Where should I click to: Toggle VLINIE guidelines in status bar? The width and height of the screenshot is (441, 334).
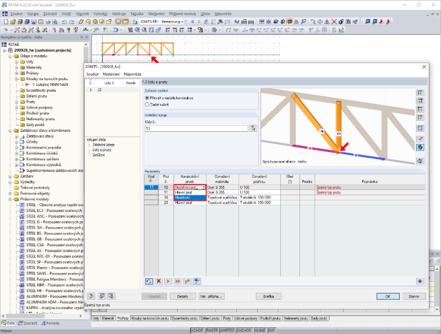260,331
